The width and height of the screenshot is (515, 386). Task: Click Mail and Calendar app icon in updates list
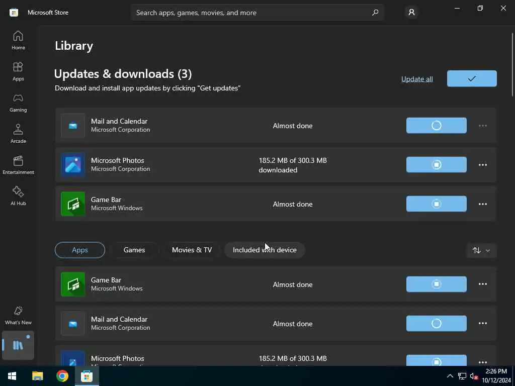click(x=73, y=125)
